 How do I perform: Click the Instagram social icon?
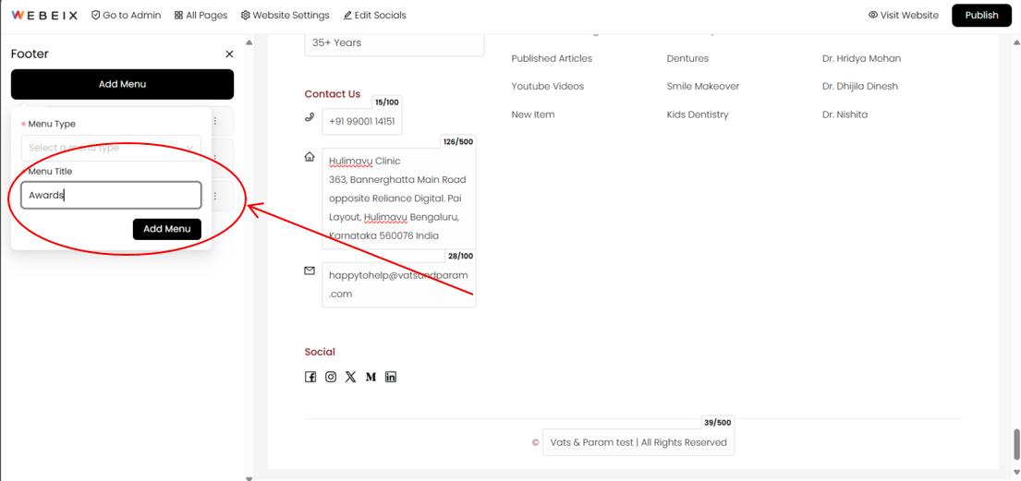tap(331, 377)
